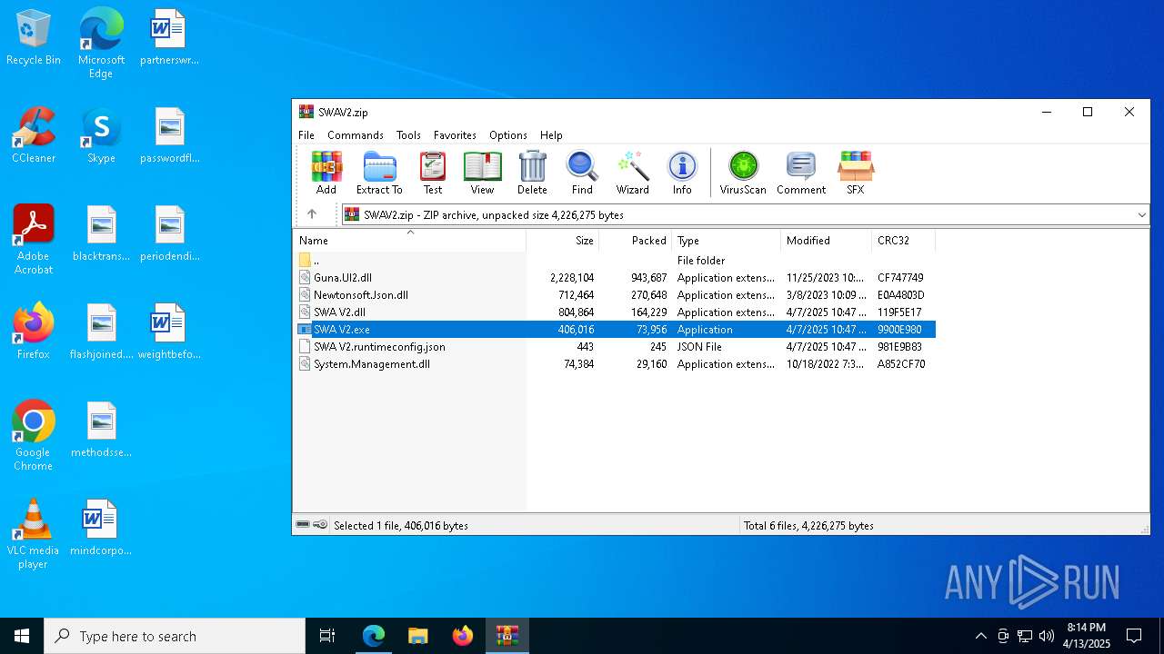Sort files by Name column header
This screenshot has width=1164, height=654.
coord(409,241)
